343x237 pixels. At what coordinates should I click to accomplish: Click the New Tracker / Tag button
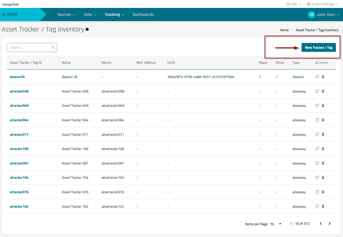coord(319,47)
